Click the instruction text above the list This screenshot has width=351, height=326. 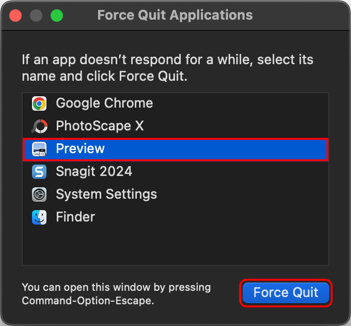[x=167, y=68]
